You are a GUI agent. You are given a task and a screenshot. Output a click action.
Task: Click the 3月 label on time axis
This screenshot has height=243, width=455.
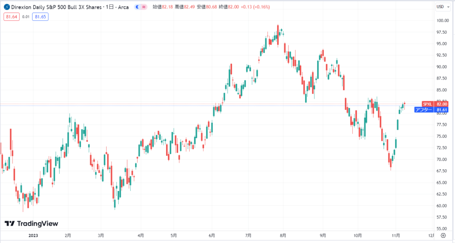coord(101,235)
